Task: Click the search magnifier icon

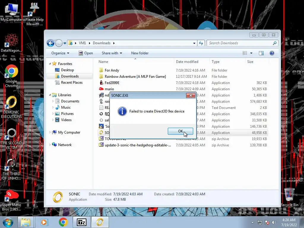Action: click(x=275, y=43)
